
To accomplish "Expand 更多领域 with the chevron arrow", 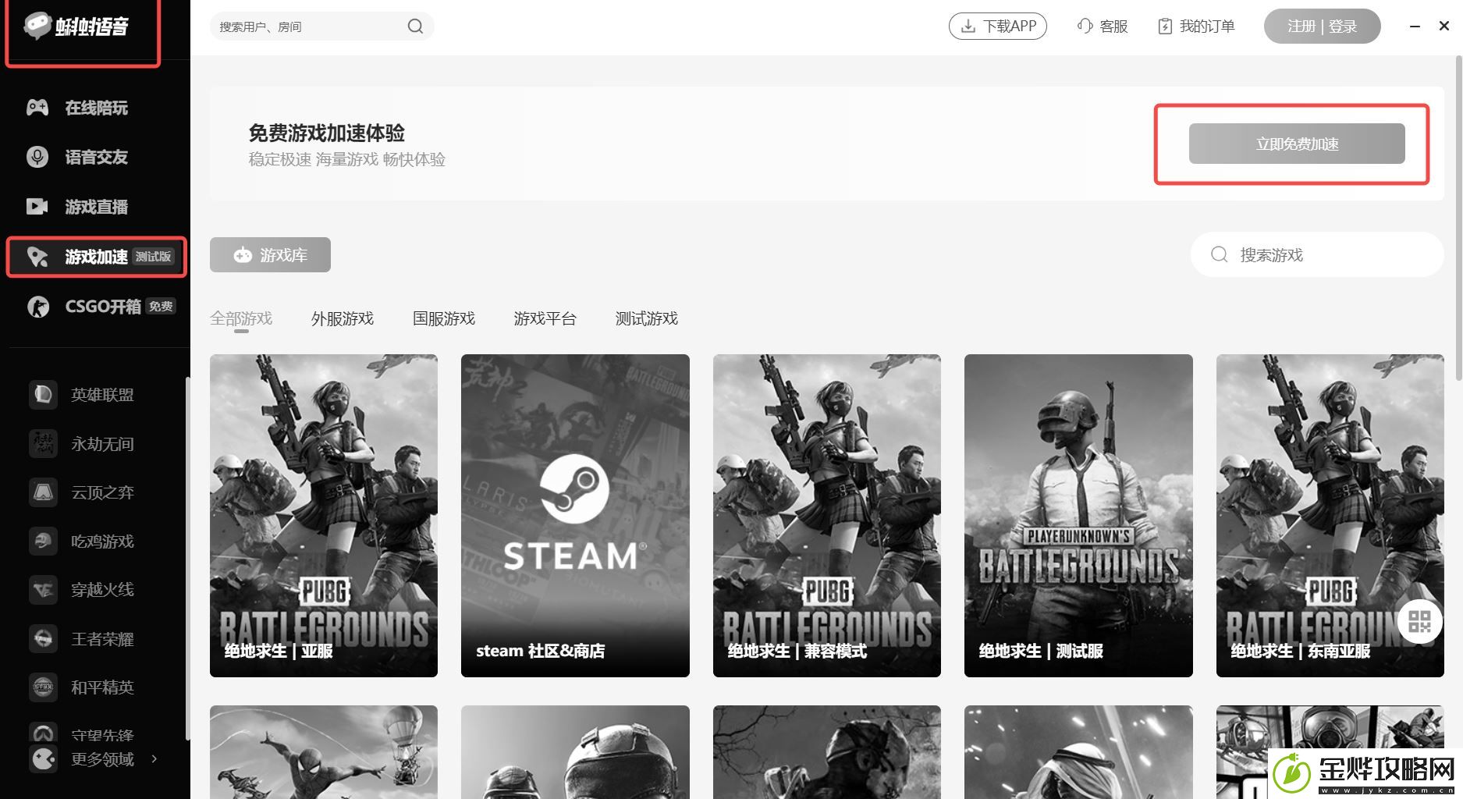I will coord(154,758).
